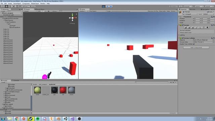
Task: Open Blender from the taskbar
Action: (58, 119)
